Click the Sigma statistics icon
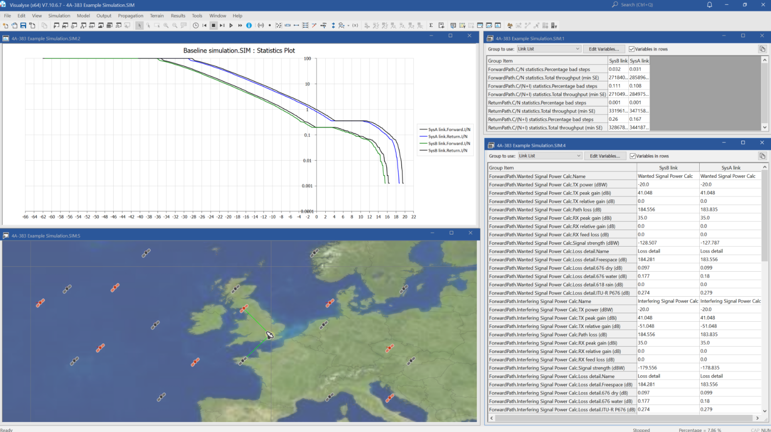 431,26
